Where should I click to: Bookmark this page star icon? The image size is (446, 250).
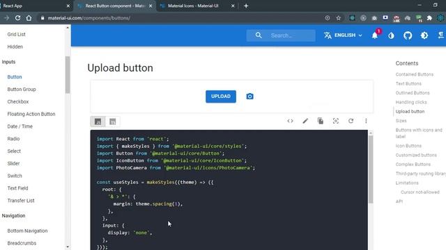[x=339, y=18]
